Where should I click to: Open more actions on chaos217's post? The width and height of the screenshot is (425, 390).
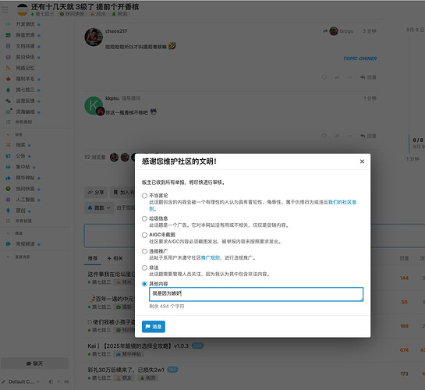(349, 77)
